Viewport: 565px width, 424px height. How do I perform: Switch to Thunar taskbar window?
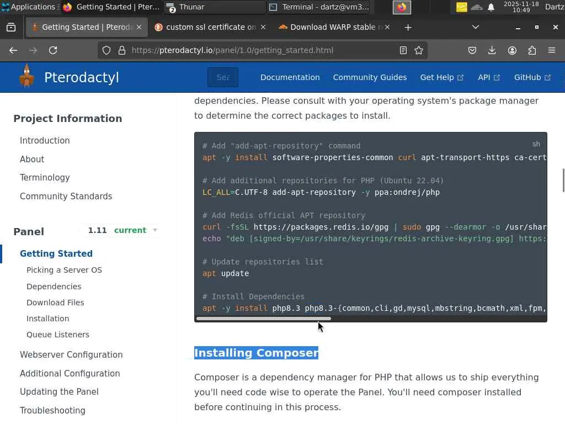[x=215, y=7]
